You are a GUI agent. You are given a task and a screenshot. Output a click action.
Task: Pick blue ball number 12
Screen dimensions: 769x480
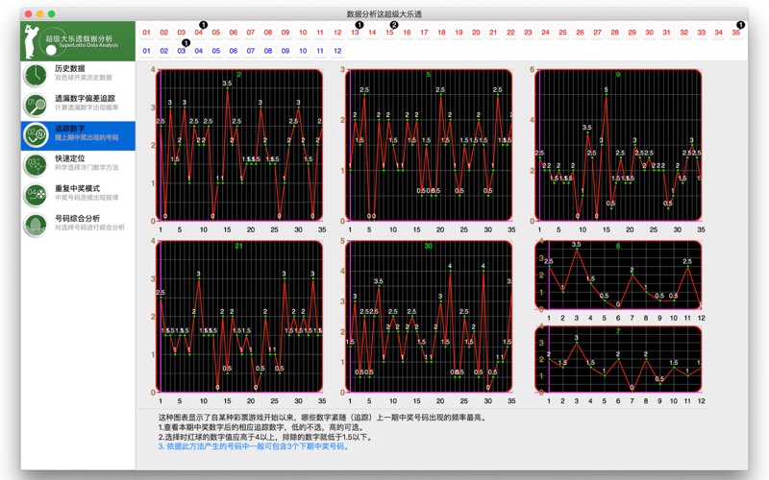(x=337, y=51)
